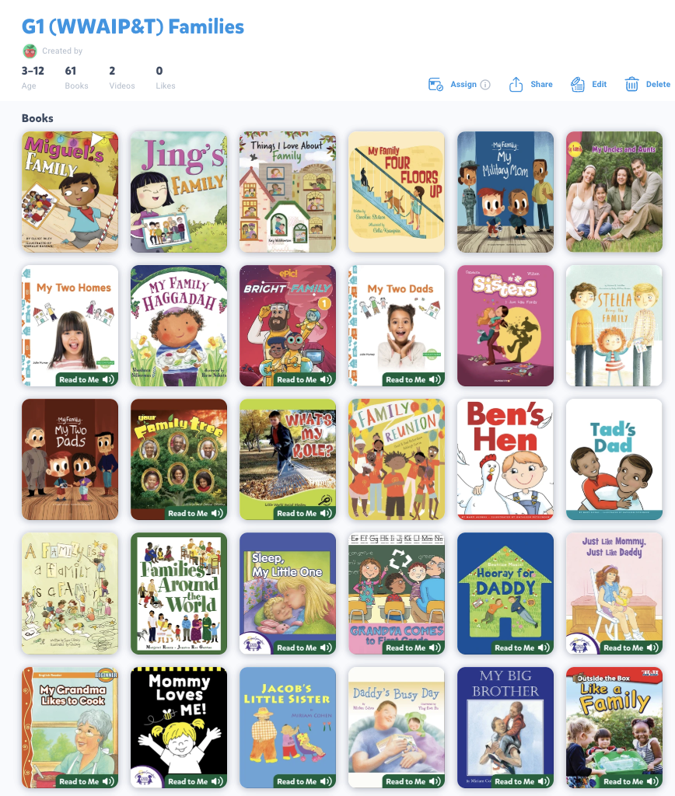
Task: Select the Ben's Hen book
Action: point(505,459)
